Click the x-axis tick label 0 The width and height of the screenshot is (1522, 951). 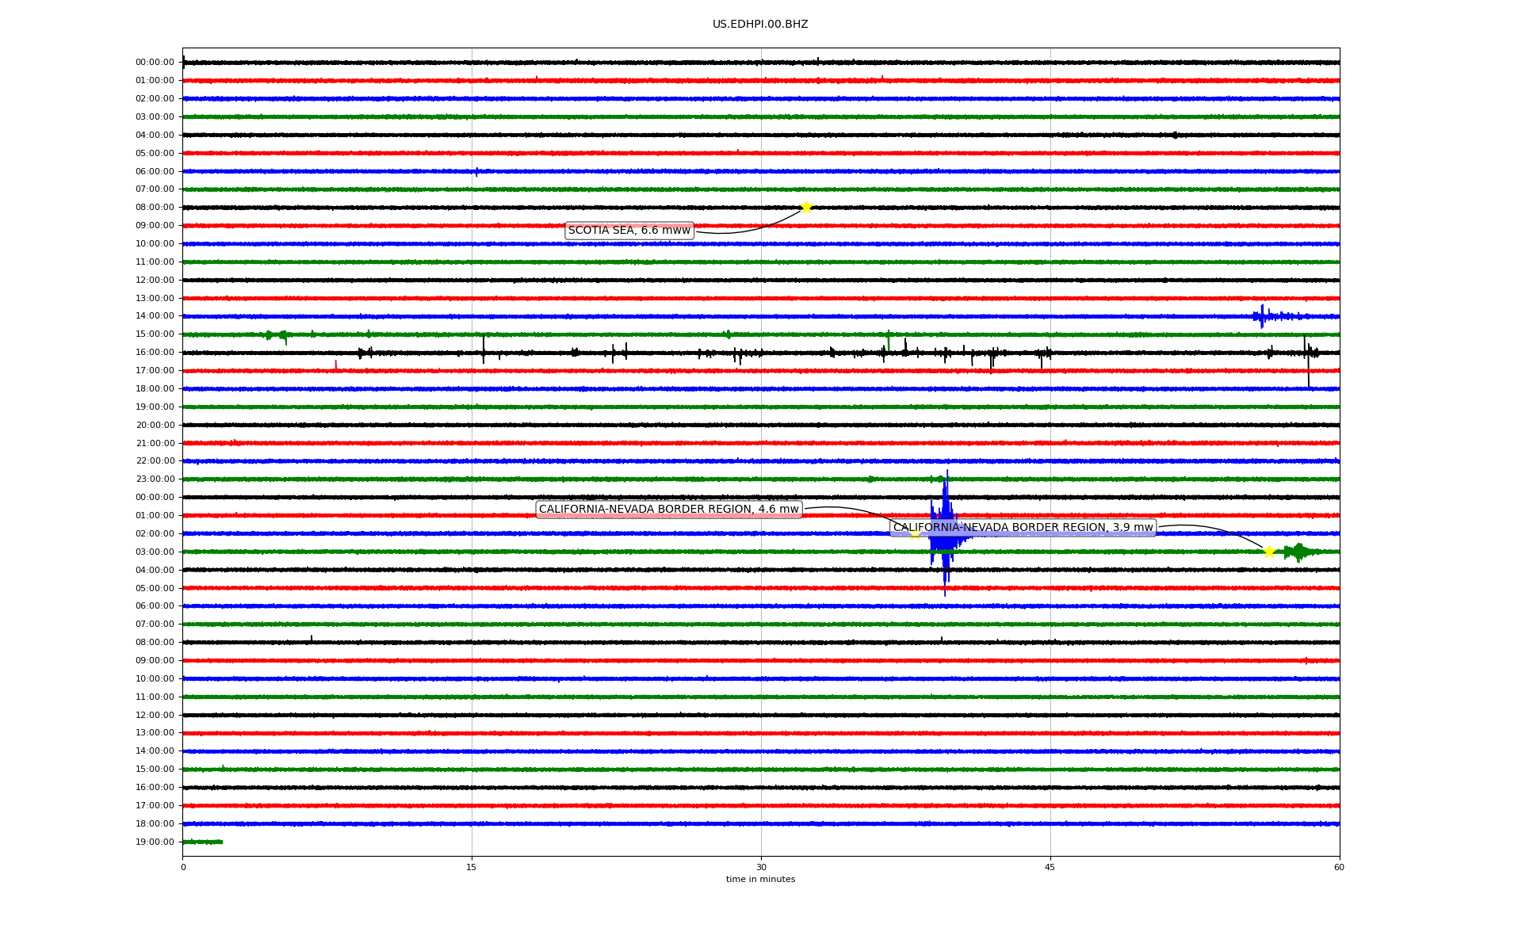[x=183, y=867]
